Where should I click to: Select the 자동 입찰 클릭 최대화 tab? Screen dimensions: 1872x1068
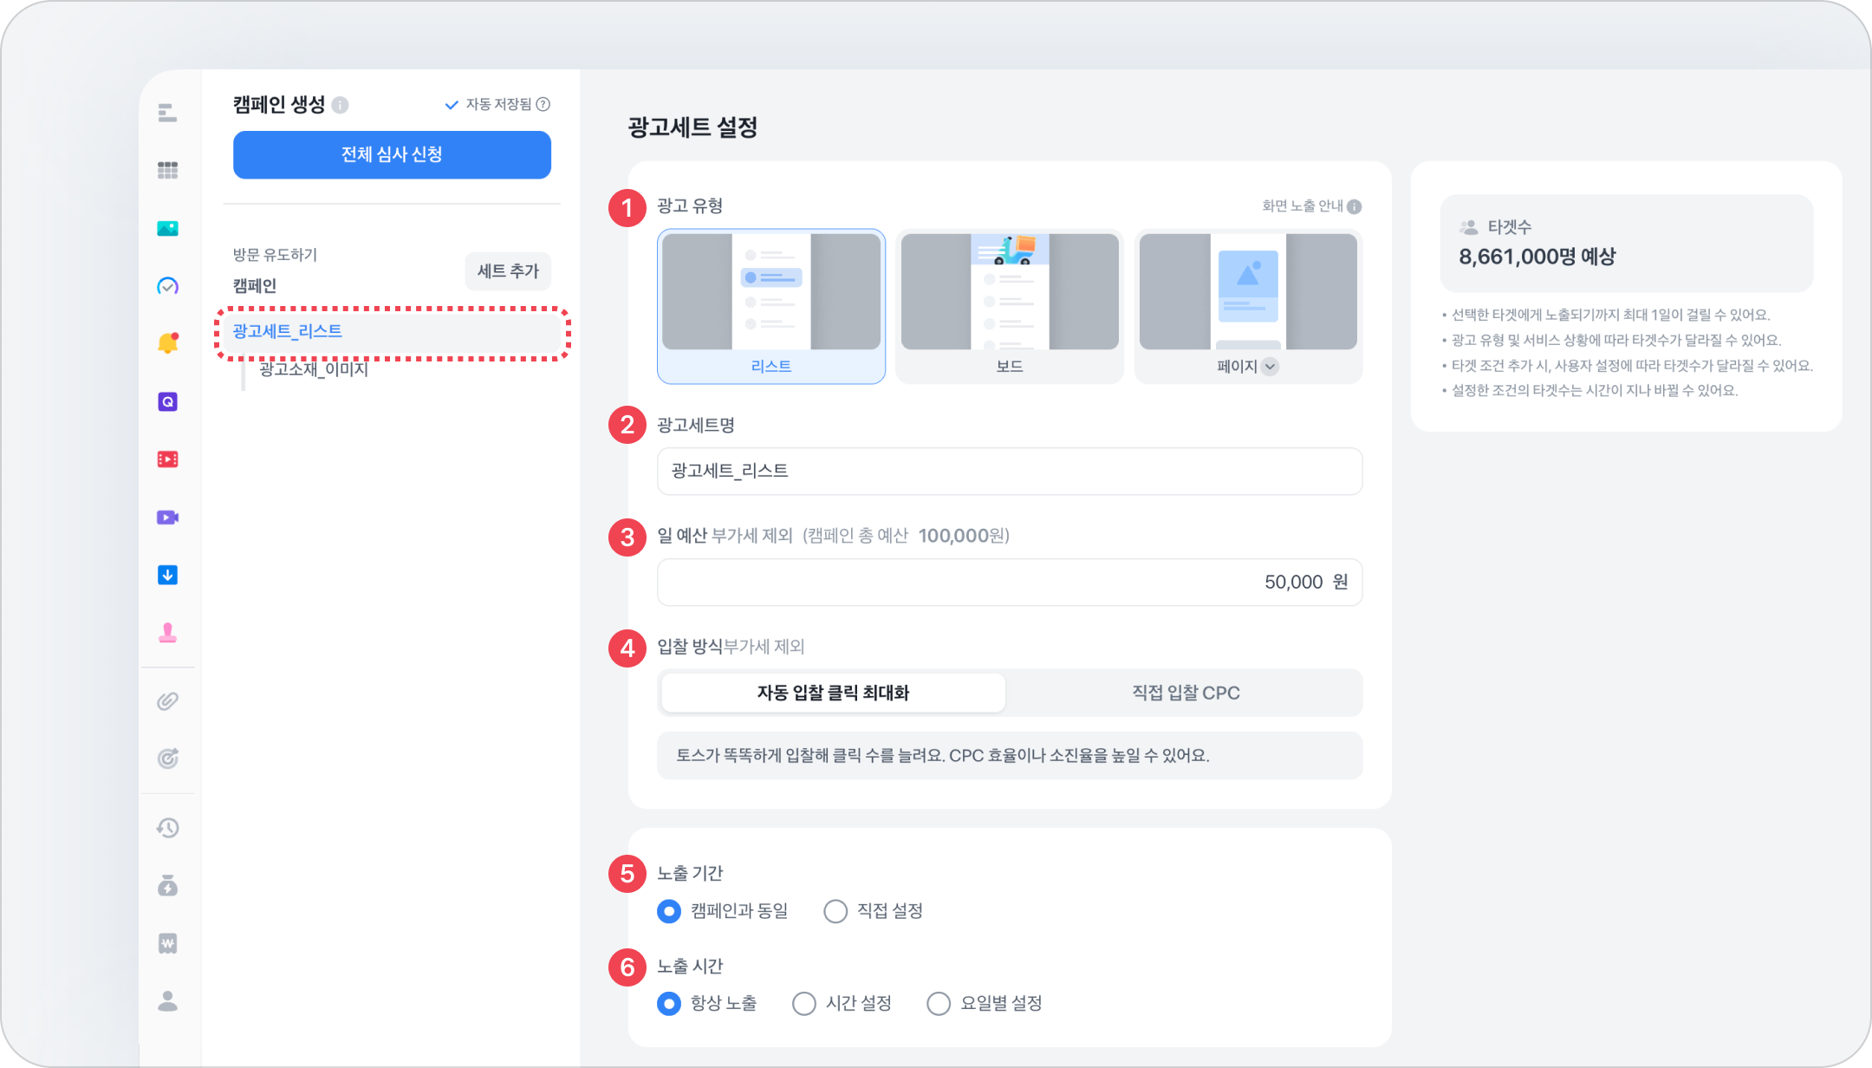(x=832, y=693)
